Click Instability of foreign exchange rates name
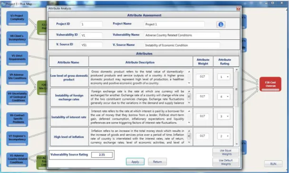 click(x=69, y=97)
